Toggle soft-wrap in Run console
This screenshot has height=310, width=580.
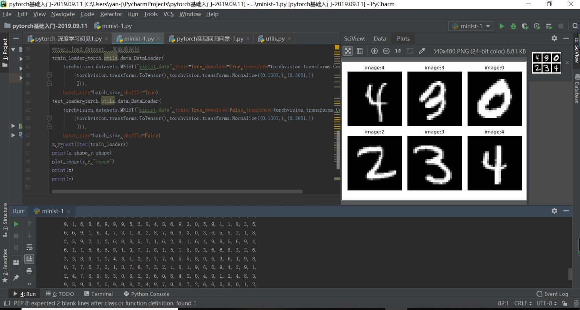29,247
